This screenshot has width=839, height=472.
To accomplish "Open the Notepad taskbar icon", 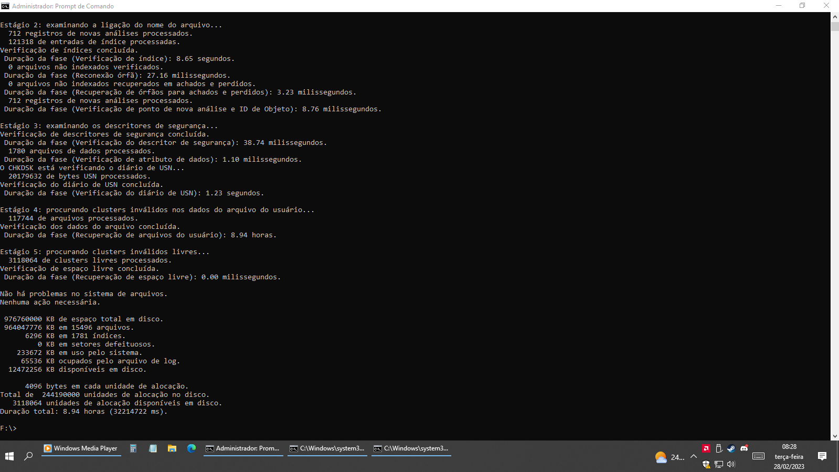I will coord(153,448).
